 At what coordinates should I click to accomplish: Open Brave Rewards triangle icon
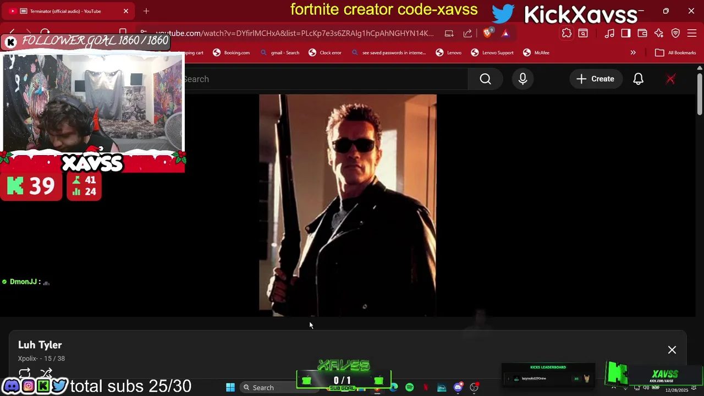(505, 34)
